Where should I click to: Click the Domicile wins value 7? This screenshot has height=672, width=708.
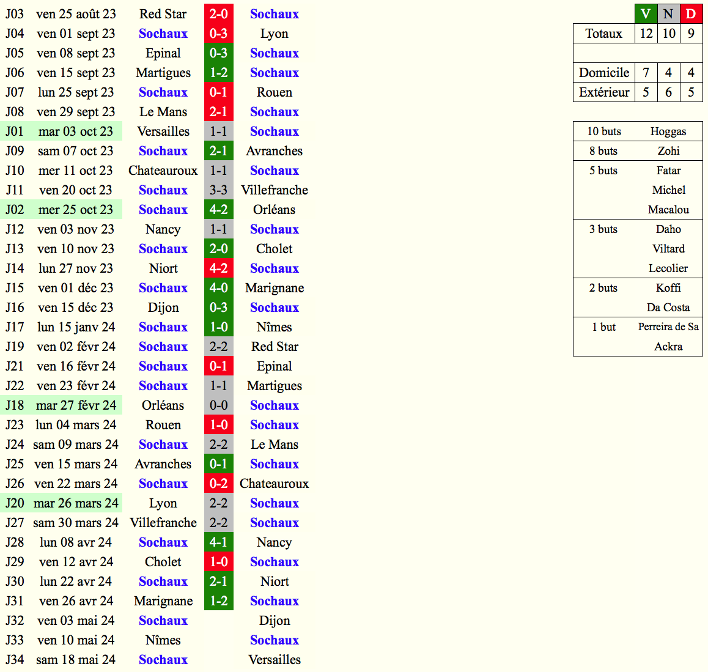point(646,73)
